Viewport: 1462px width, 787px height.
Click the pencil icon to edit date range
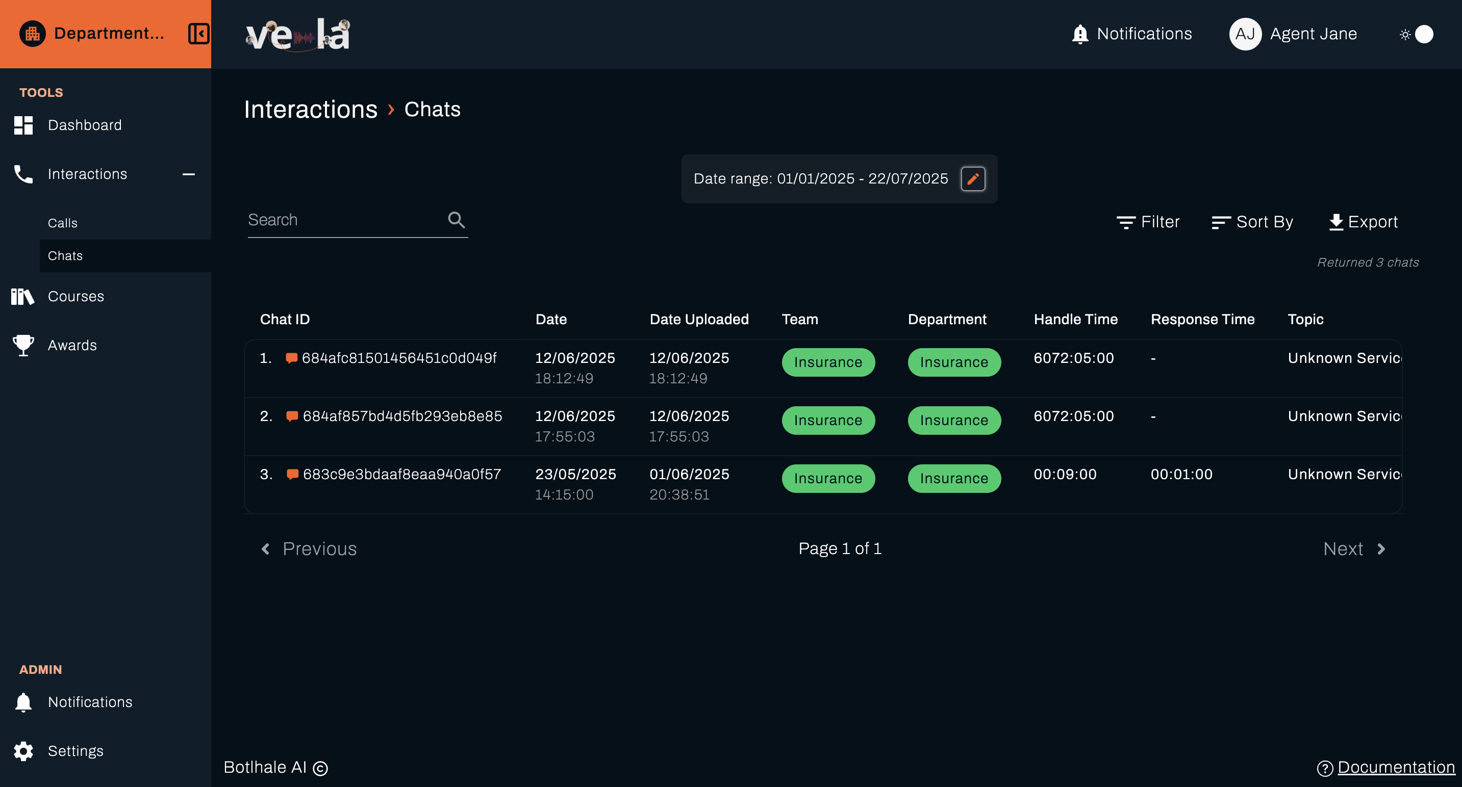tap(972, 179)
